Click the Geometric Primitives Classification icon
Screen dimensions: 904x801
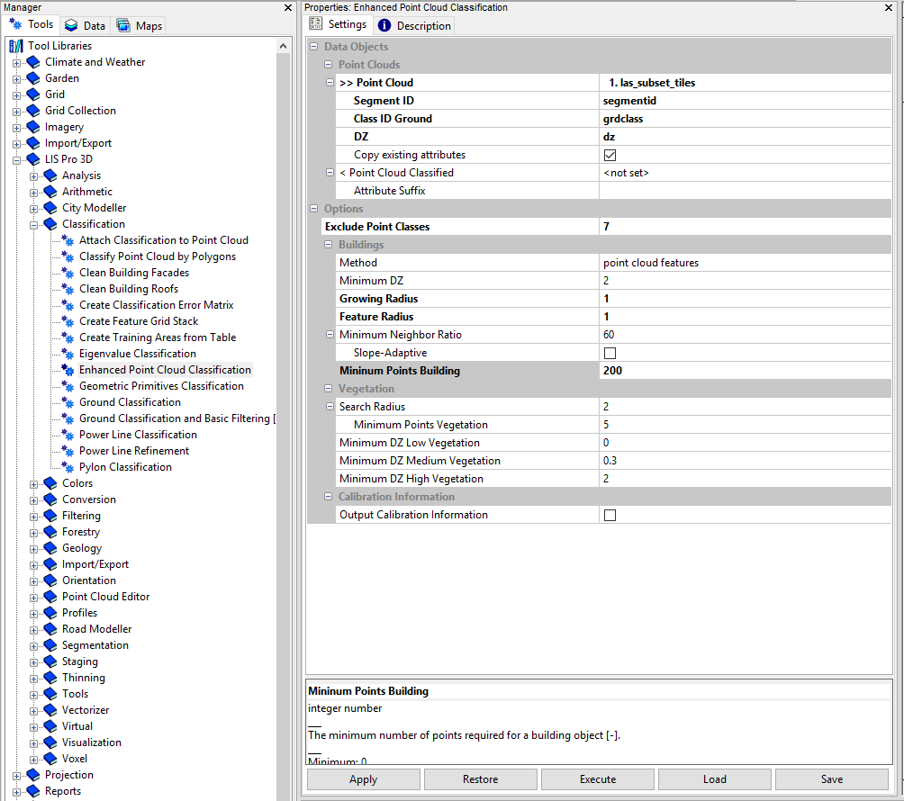68,386
